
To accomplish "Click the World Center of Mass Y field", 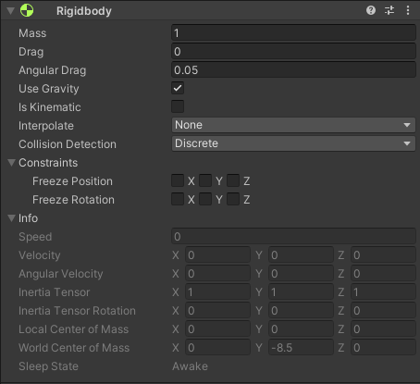I will 301,348.
